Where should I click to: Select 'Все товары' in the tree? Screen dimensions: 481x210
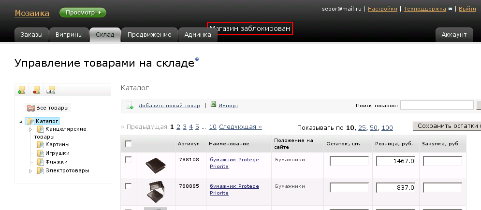[x=52, y=108]
